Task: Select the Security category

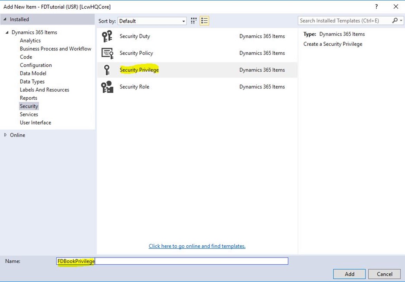Action: pyautogui.click(x=29, y=106)
